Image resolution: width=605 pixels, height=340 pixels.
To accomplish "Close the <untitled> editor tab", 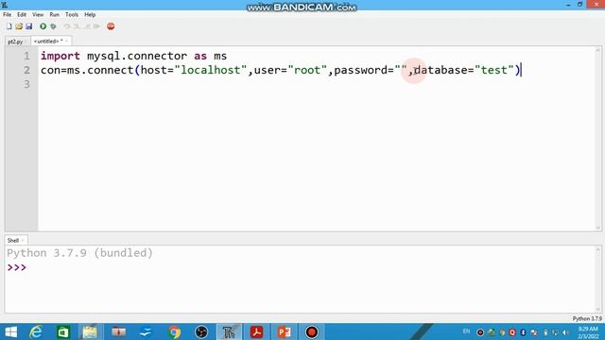I will (x=67, y=42).
